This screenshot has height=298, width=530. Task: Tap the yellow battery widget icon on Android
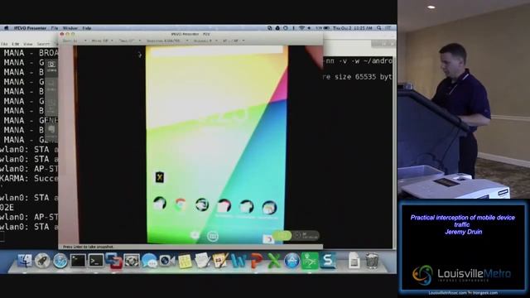pyautogui.click(x=159, y=177)
